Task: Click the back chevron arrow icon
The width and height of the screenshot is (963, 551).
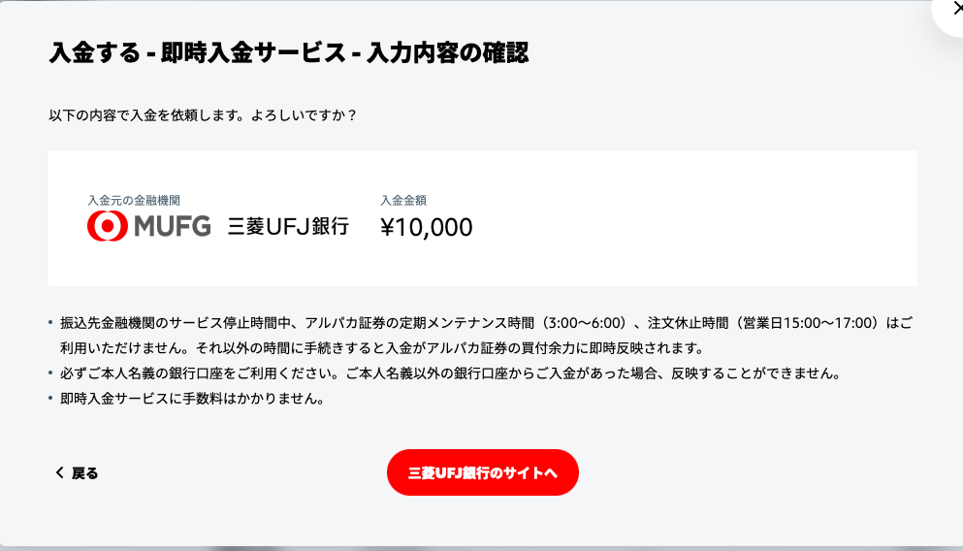Action: point(59,472)
